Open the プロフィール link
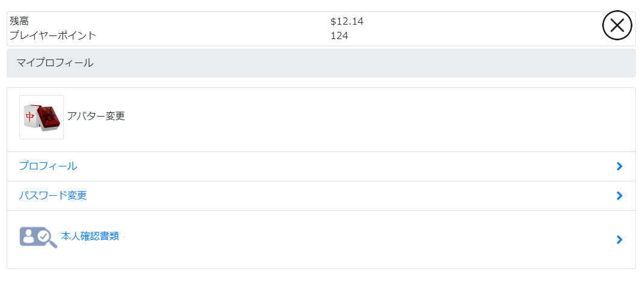 tap(48, 166)
